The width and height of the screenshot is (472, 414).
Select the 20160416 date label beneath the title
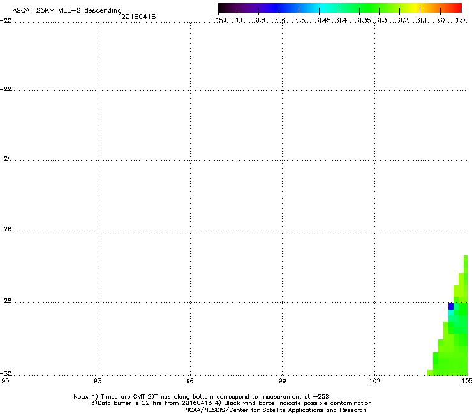point(138,17)
